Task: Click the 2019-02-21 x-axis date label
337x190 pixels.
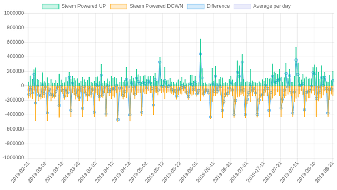Action: [20, 173]
